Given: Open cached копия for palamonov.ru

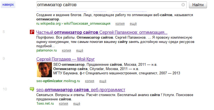Looking at the screenshot, I should (66, 50).
